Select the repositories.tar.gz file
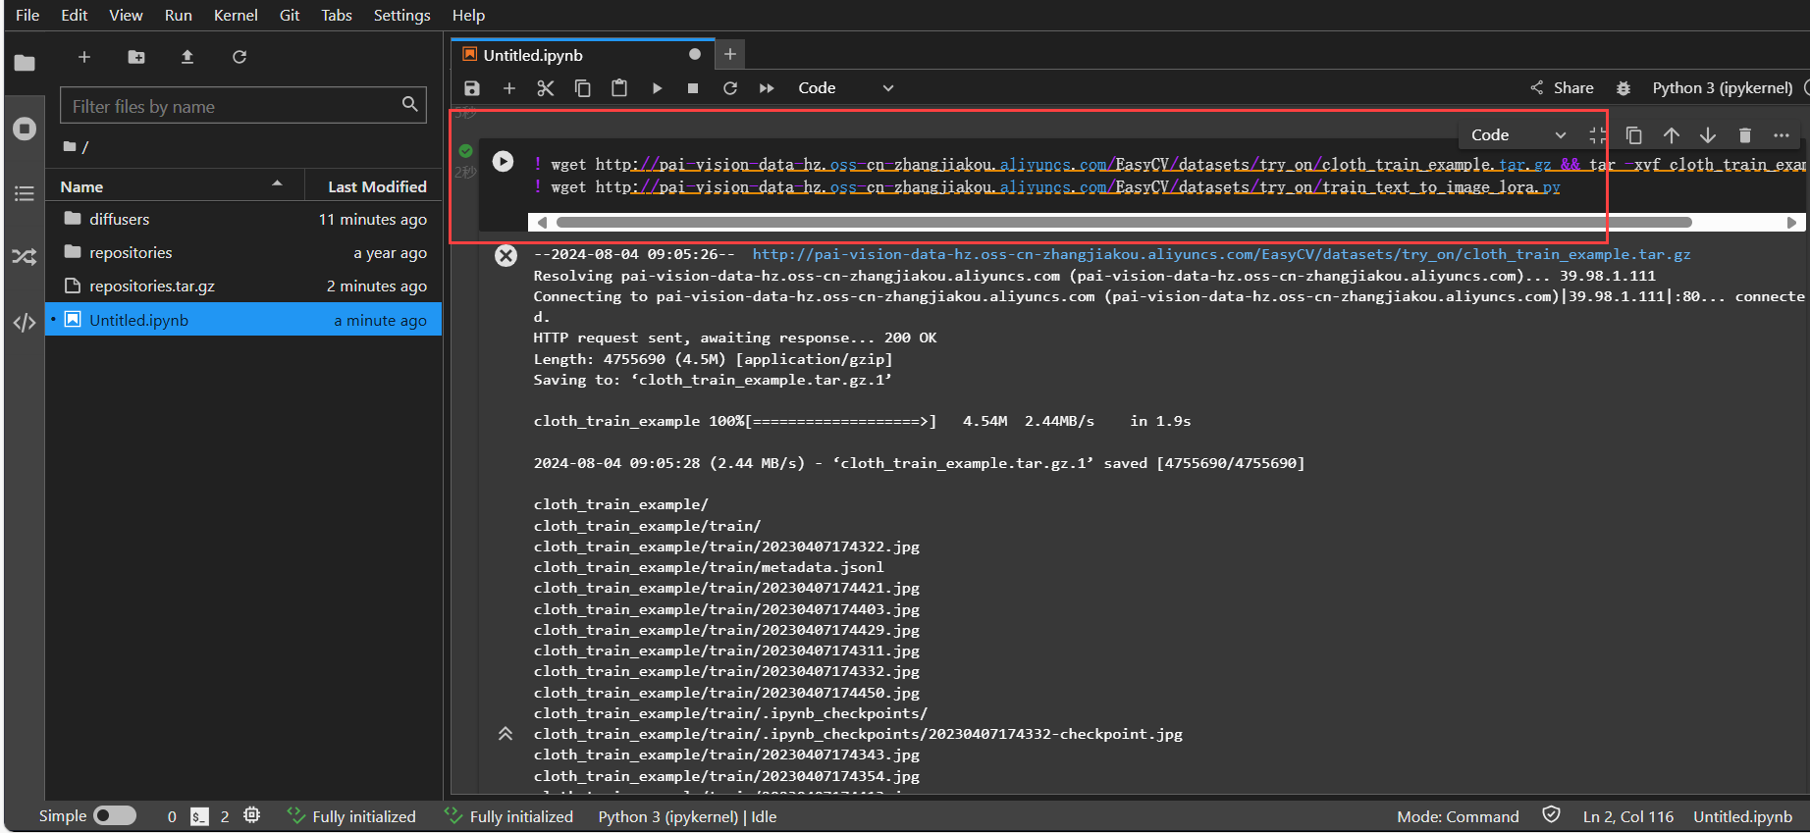 [x=243, y=286]
